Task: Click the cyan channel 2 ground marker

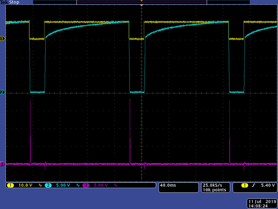Action: pos(3,92)
